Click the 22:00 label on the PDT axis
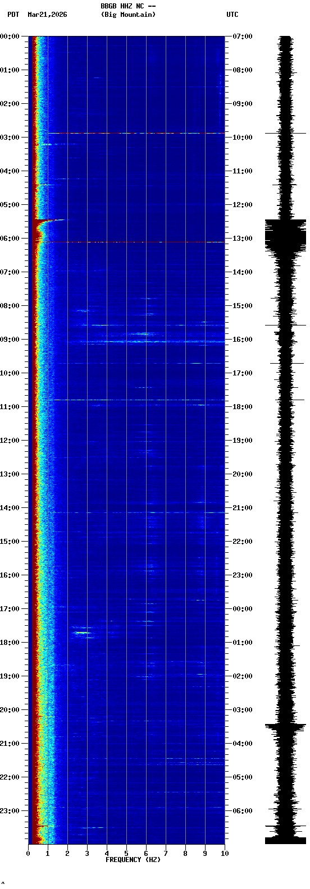 point(10,777)
